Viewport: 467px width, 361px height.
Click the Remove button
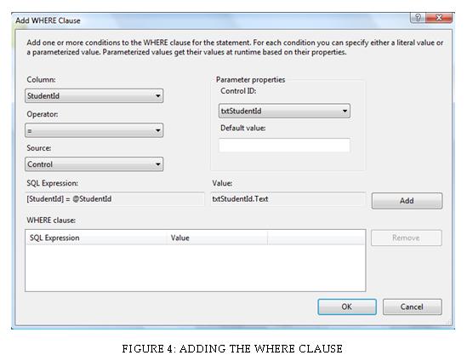point(407,238)
